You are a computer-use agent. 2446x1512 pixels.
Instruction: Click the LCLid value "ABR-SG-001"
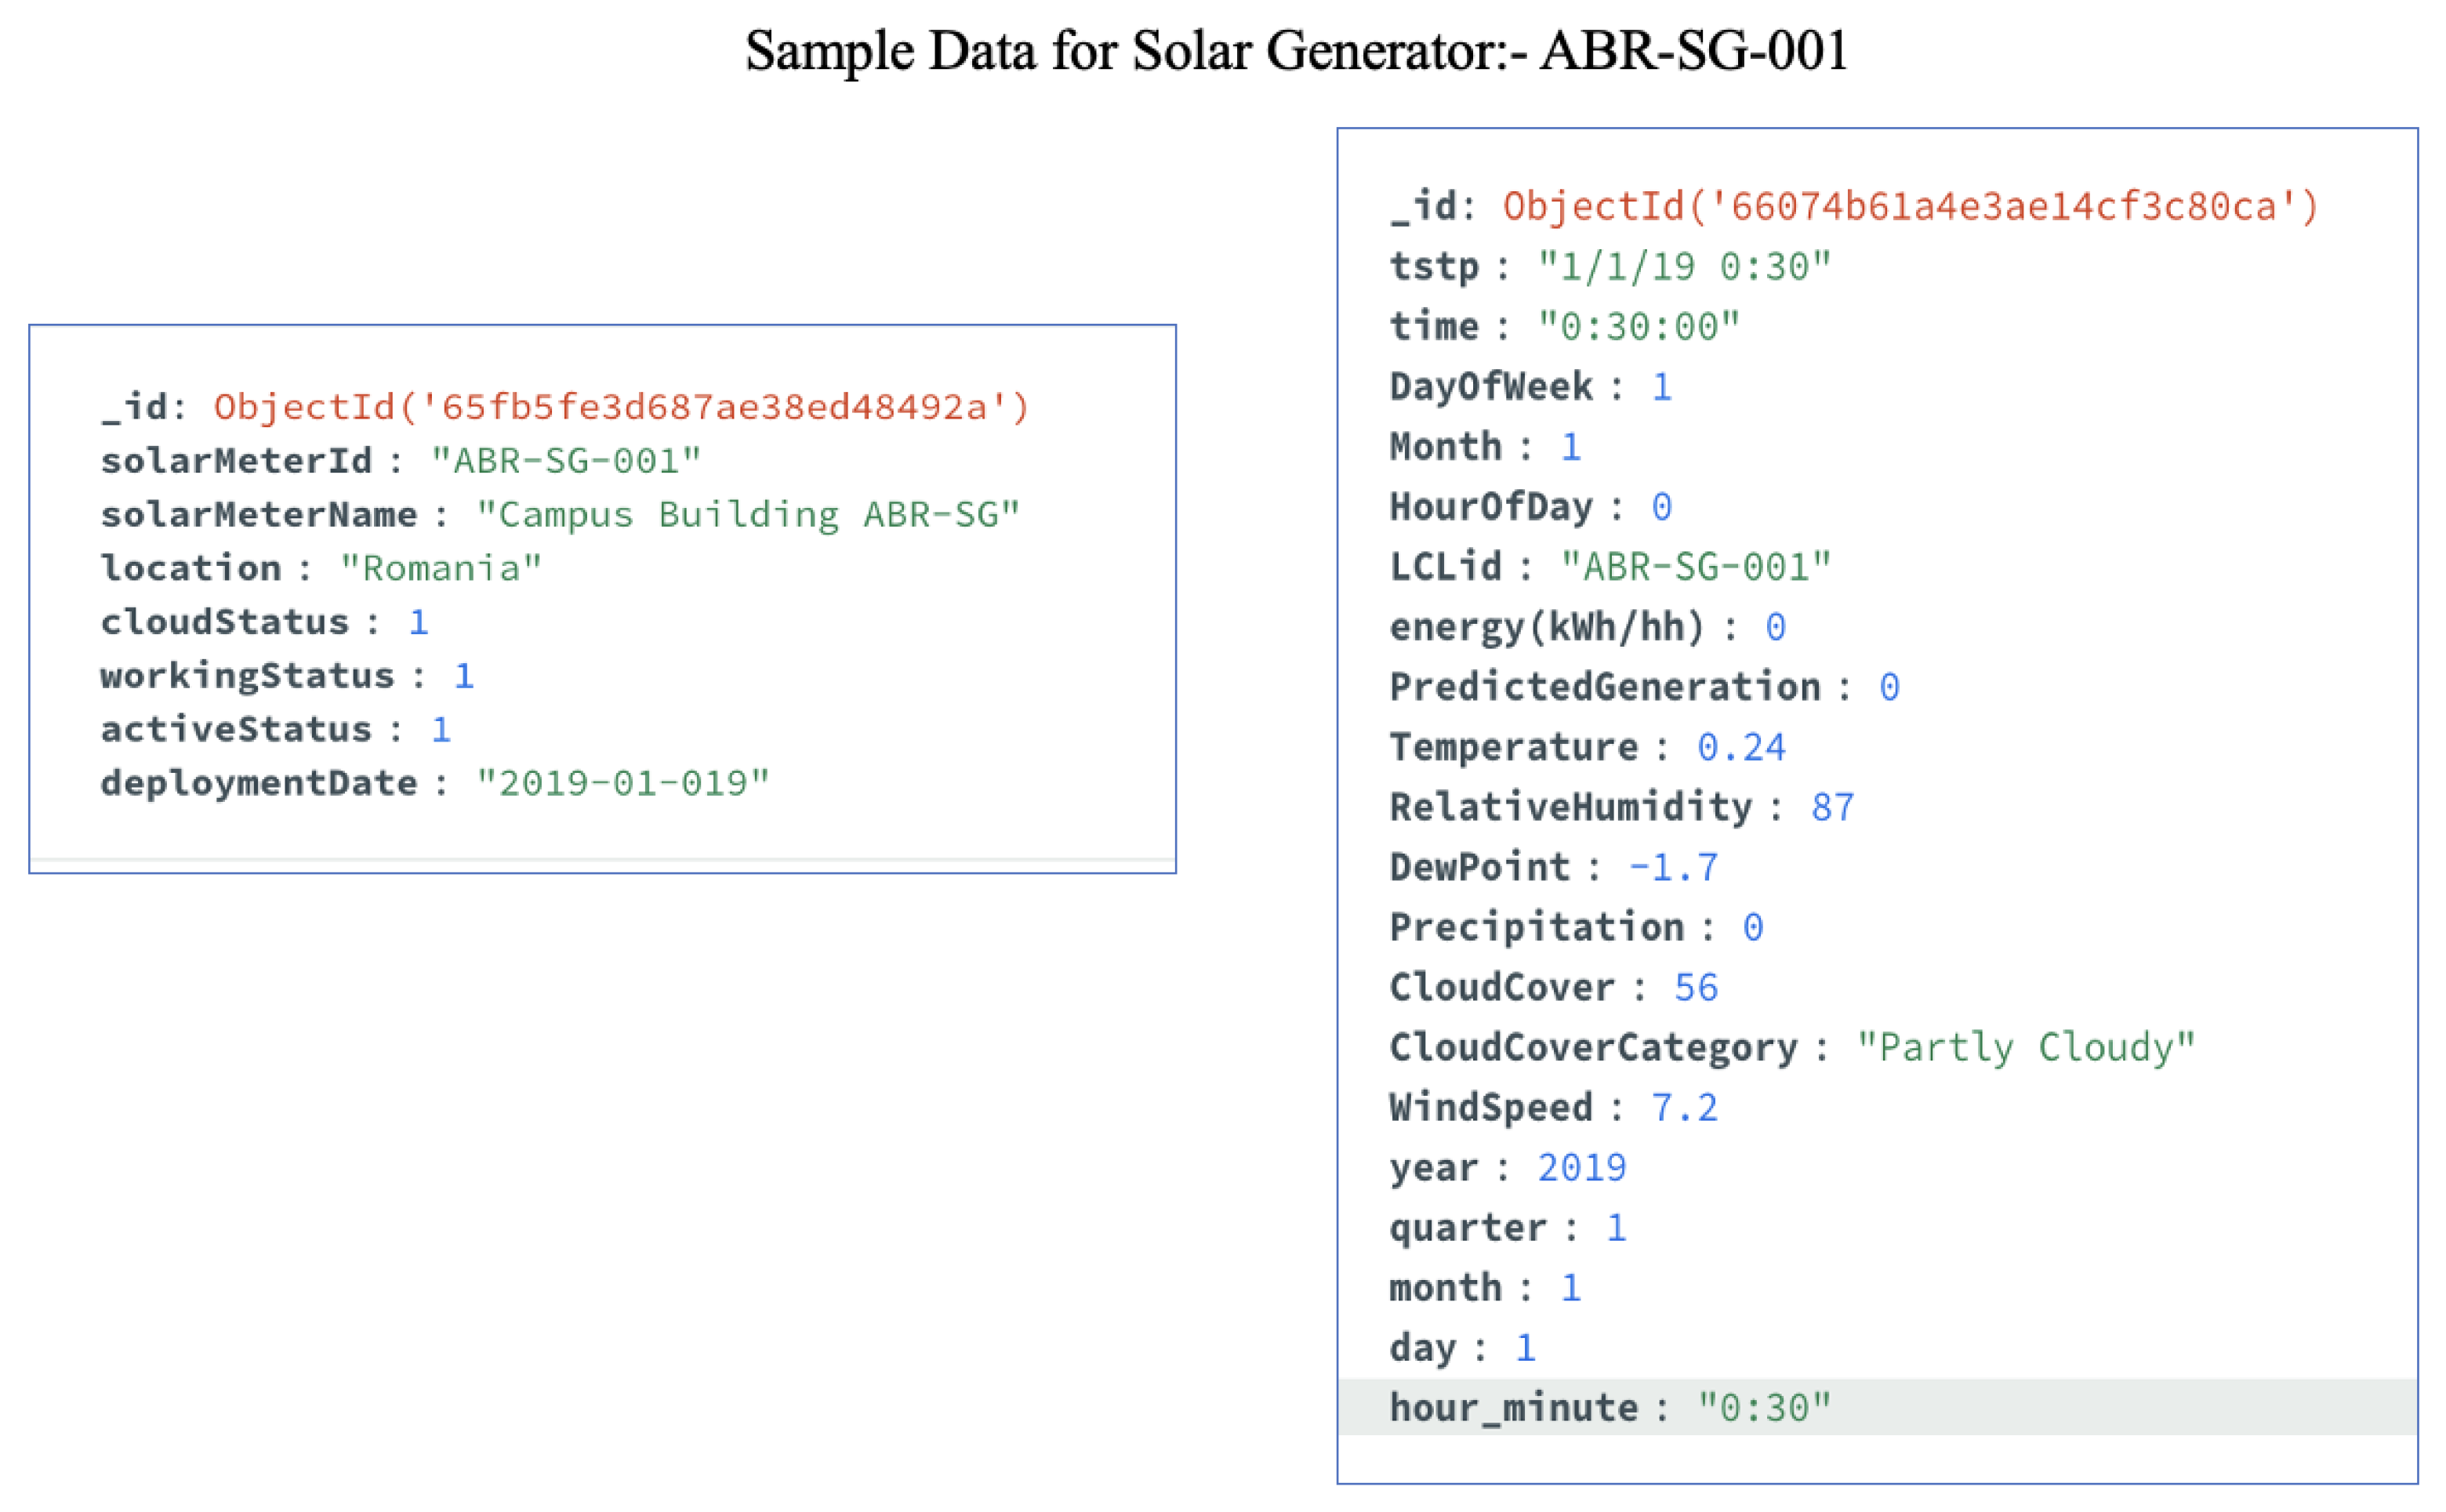1695,567
